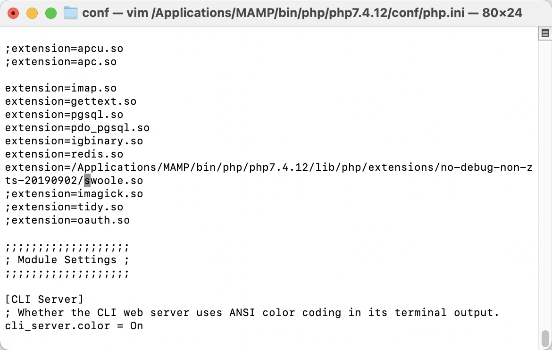The width and height of the screenshot is (552, 350).
Task: Click the window title text conf — vim
Action: 302,13
